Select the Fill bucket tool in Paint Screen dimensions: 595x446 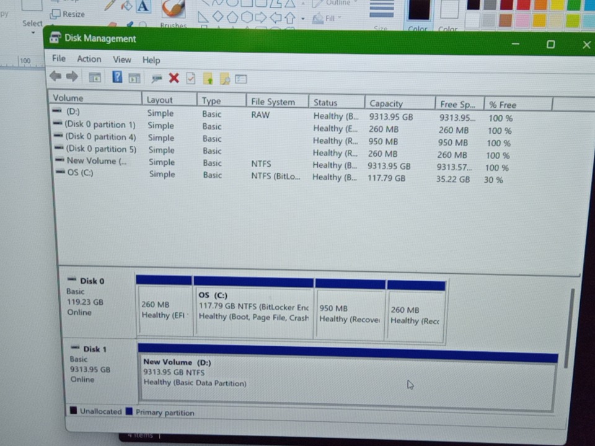[x=126, y=6]
